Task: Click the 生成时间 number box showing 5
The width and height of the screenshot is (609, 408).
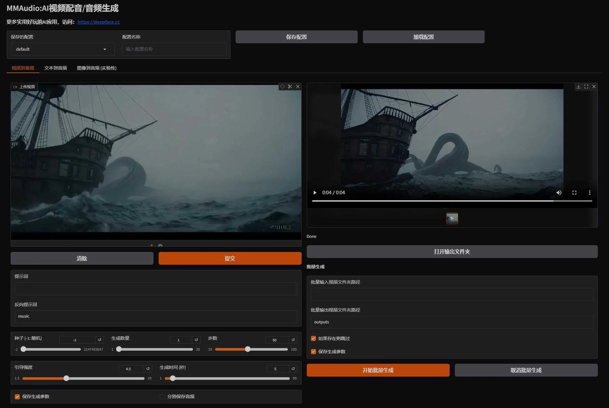Action: [x=278, y=369]
